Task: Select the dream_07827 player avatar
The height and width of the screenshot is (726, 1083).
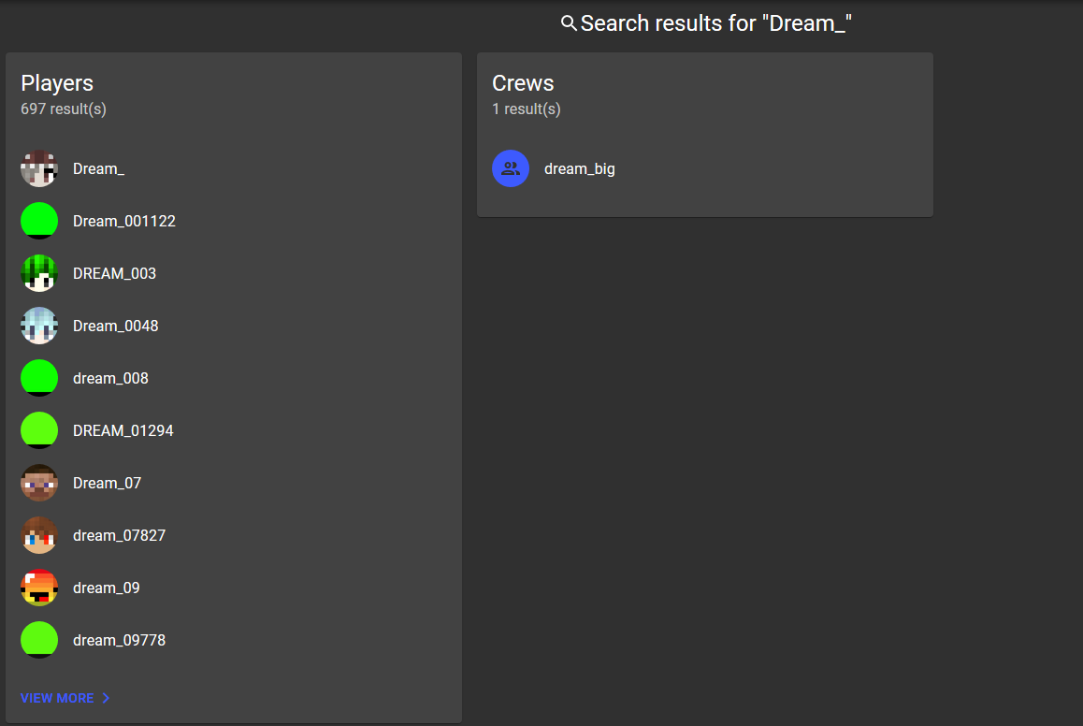Action: tap(39, 535)
